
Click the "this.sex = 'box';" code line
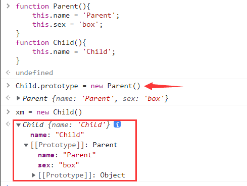click(67, 25)
